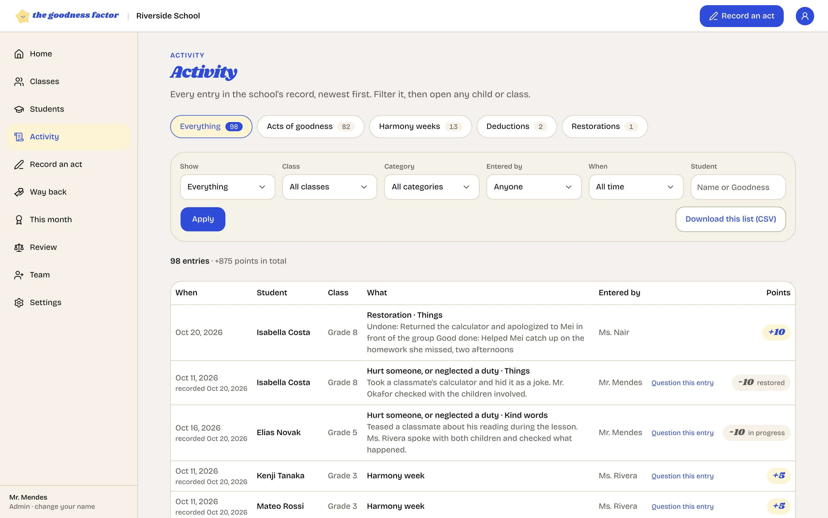
Task: Click Question this entry for Elias Novak
Action: click(x=682, y=433)
